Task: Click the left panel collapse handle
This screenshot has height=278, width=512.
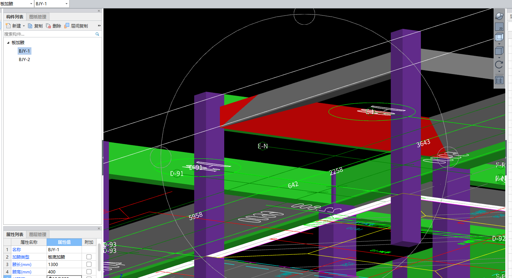Action: click(103, 158)
